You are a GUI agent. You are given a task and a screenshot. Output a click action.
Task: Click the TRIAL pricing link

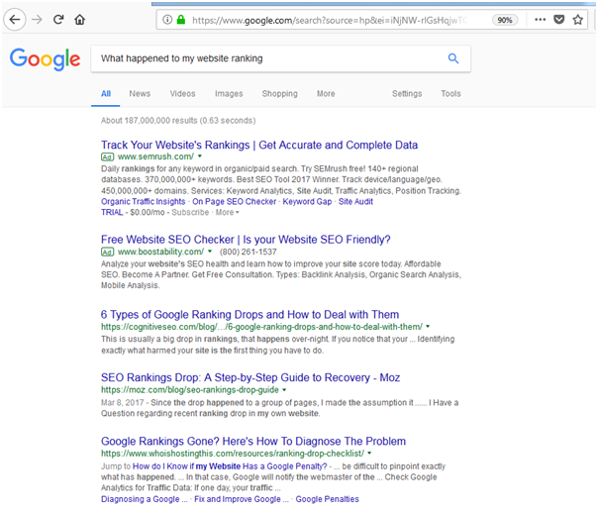(x=112, y=213)
